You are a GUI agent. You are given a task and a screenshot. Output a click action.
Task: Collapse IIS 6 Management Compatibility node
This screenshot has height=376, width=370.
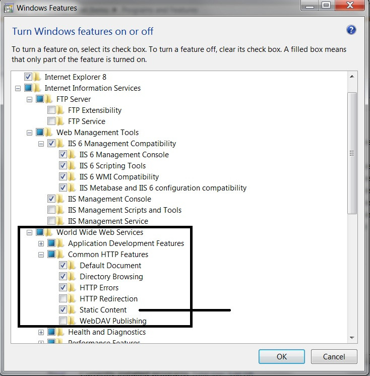[x=41, y=144]
